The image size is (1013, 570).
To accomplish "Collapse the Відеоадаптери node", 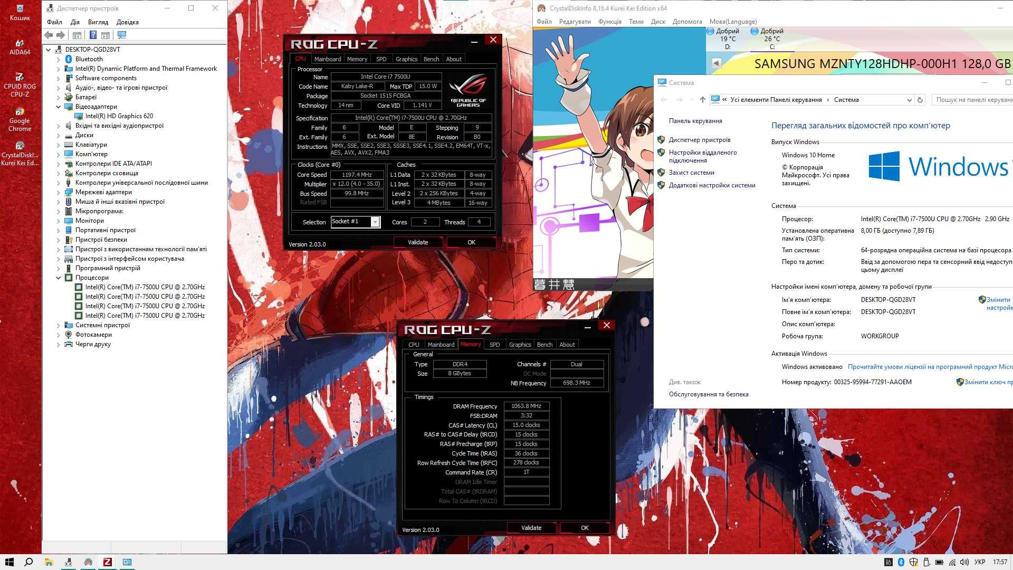I will click(x=59, y=107).
